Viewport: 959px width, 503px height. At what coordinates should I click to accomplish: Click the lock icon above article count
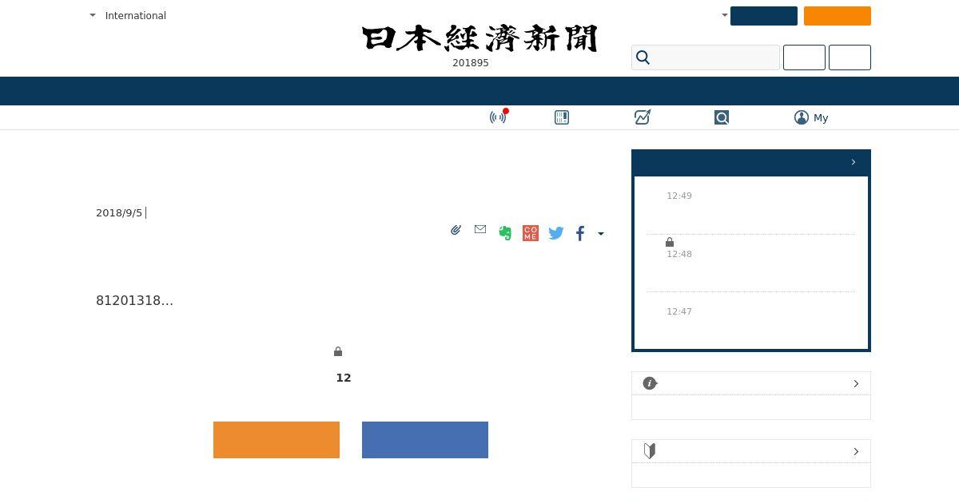338,351
